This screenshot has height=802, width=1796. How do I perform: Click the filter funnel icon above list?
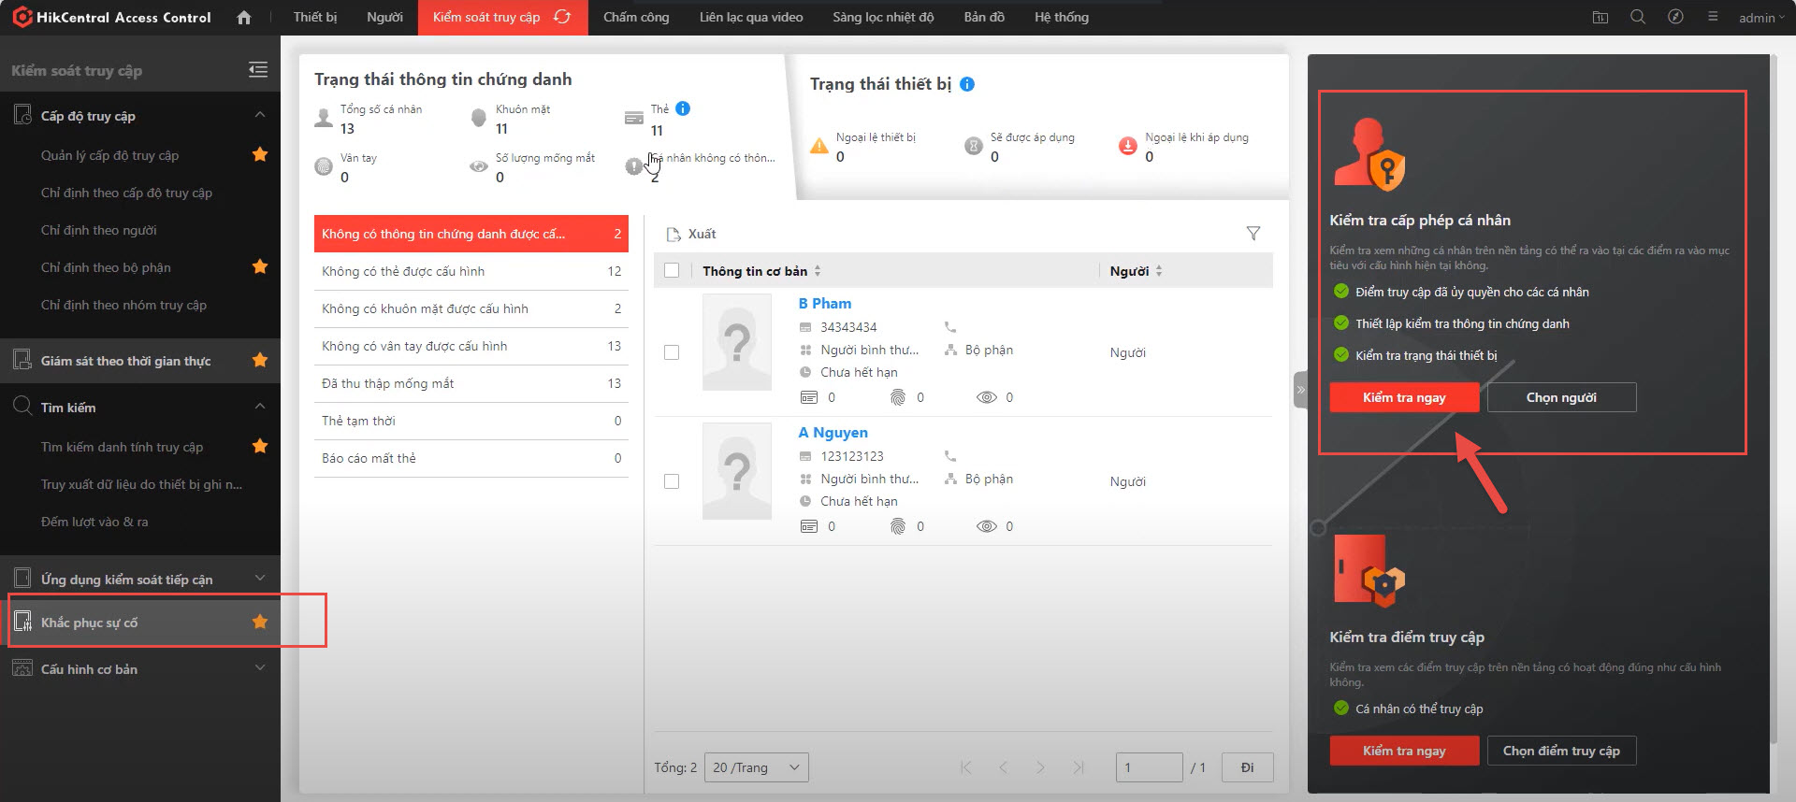tap(1253, 234)
